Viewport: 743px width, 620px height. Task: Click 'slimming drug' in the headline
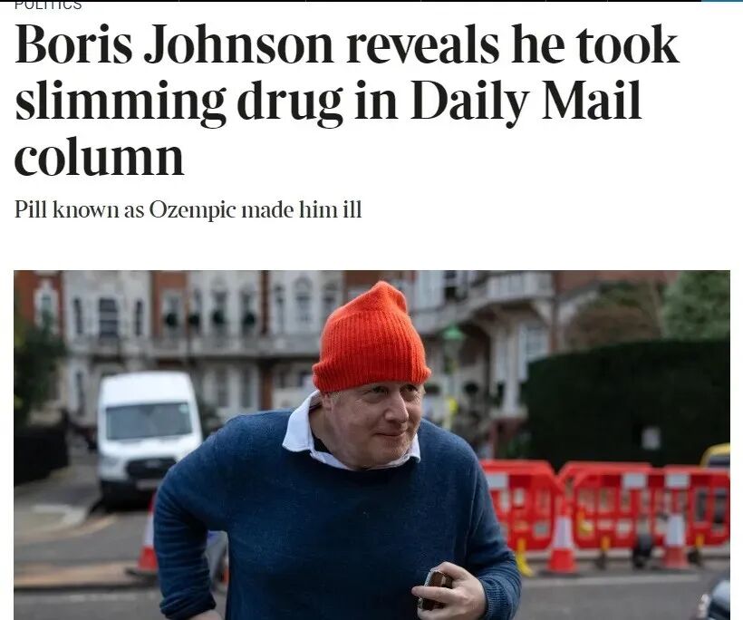179,102
